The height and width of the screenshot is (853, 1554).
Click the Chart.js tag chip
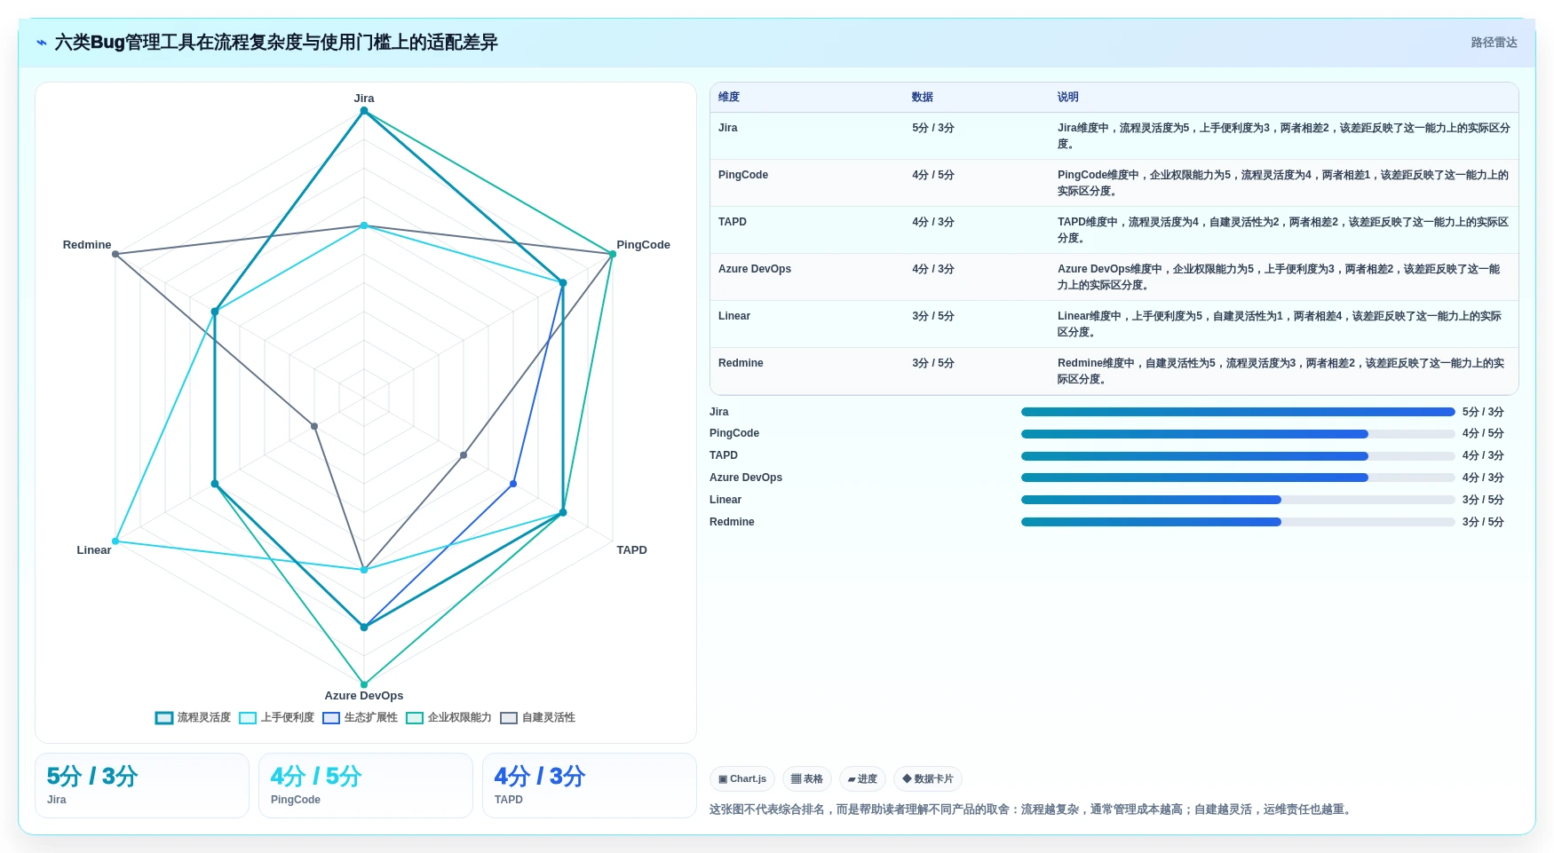742,779
